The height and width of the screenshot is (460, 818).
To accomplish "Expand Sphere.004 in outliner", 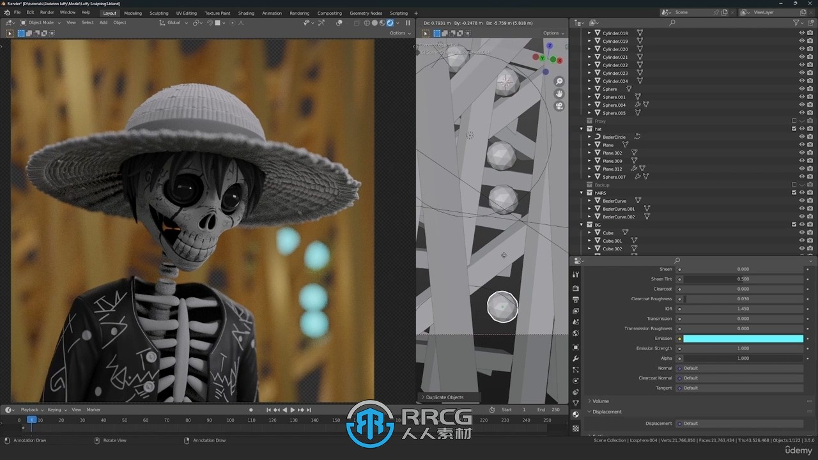I will click(x=589, y=105).
